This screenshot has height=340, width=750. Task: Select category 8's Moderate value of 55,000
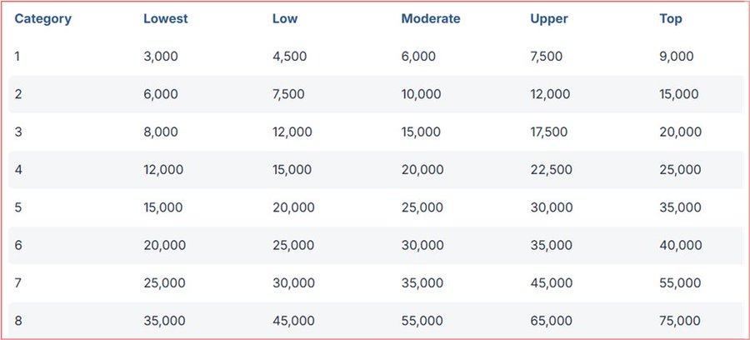[x=422, y=321]
